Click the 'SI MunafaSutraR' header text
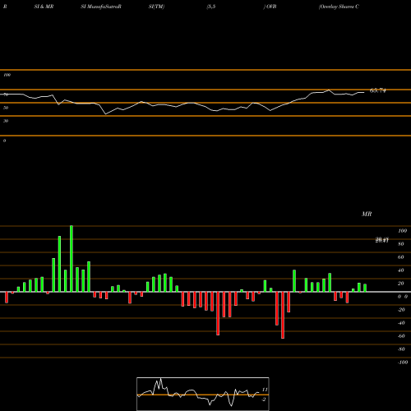 101,7
